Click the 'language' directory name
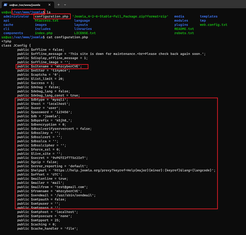Screen dimensions: 246x235 (82, 21)
